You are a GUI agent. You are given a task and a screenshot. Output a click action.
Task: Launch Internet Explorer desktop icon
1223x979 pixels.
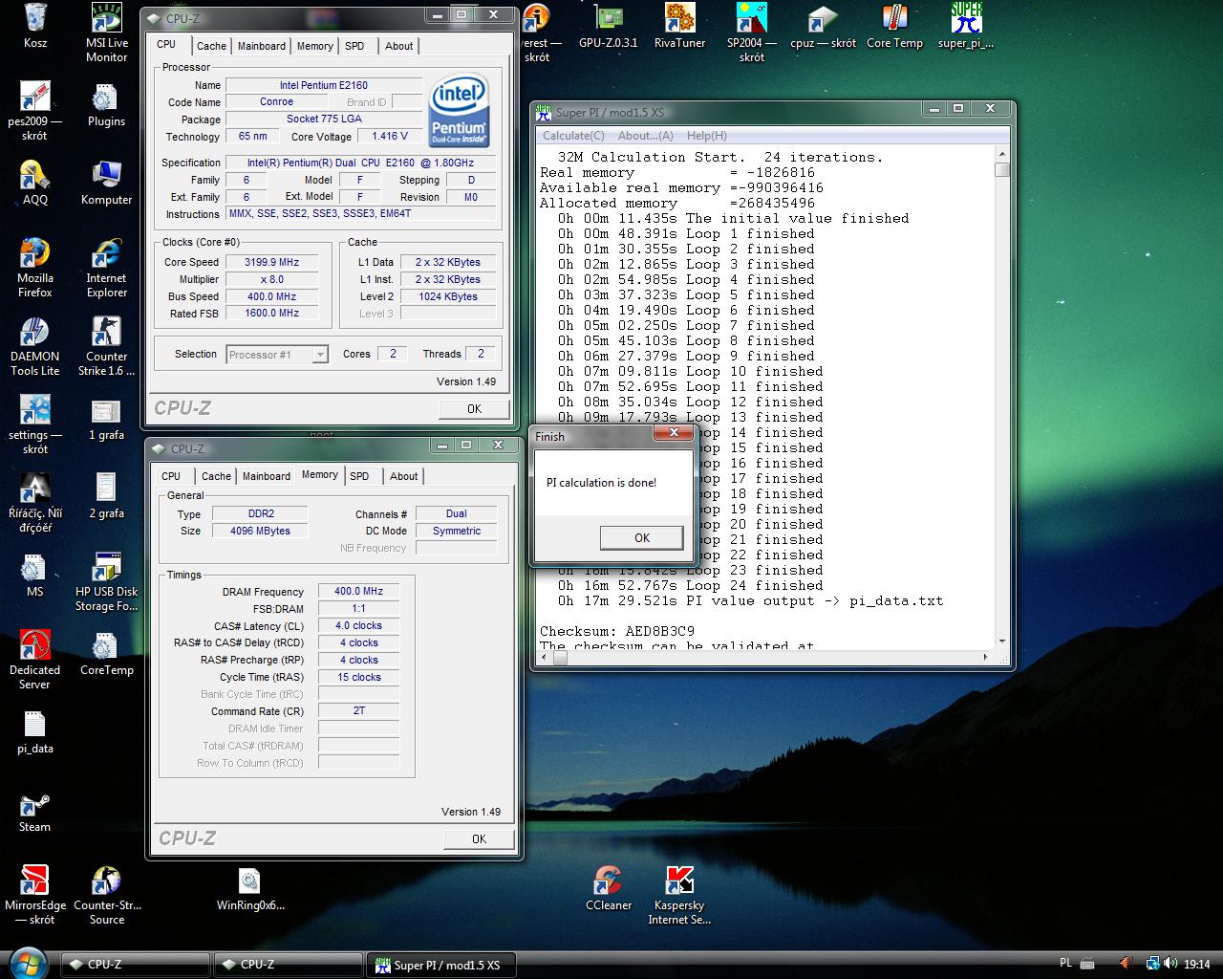tap(107, 268)
